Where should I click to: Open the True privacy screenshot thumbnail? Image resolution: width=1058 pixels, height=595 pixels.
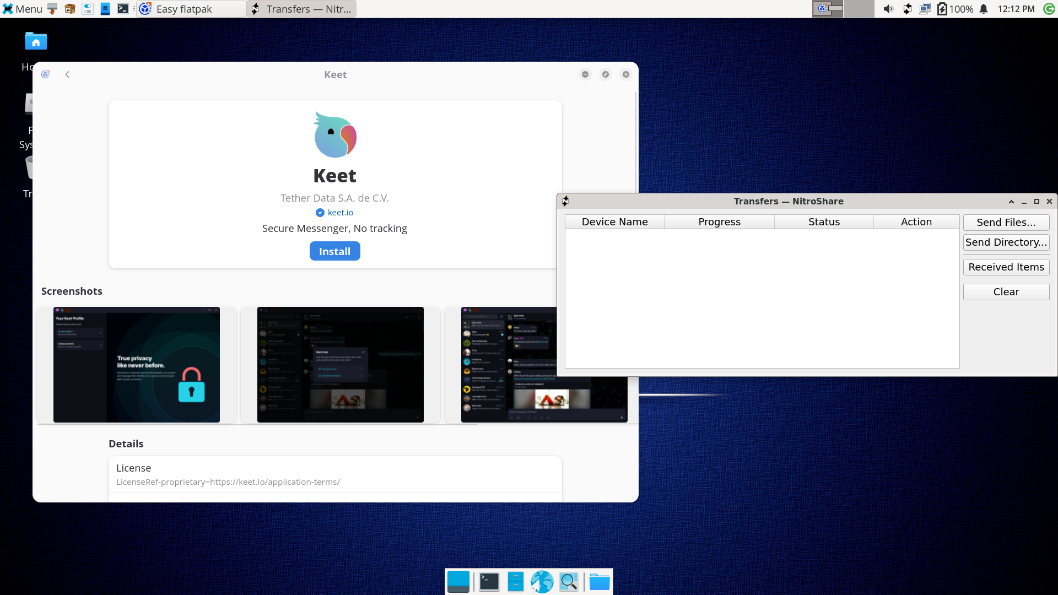(x=137, y=365)
